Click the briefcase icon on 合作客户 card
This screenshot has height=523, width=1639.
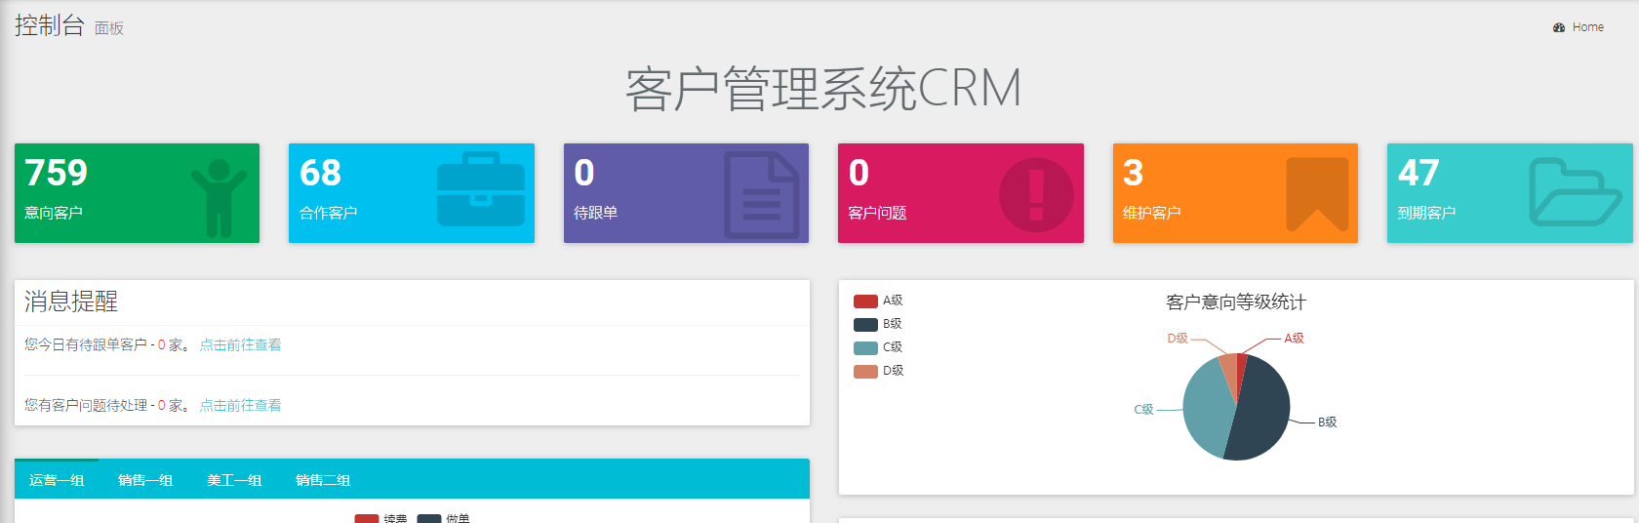click(x=480, y=190)
